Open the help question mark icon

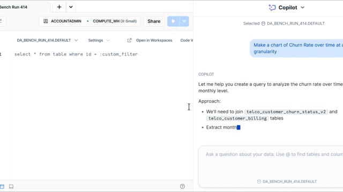click(182, 186)
